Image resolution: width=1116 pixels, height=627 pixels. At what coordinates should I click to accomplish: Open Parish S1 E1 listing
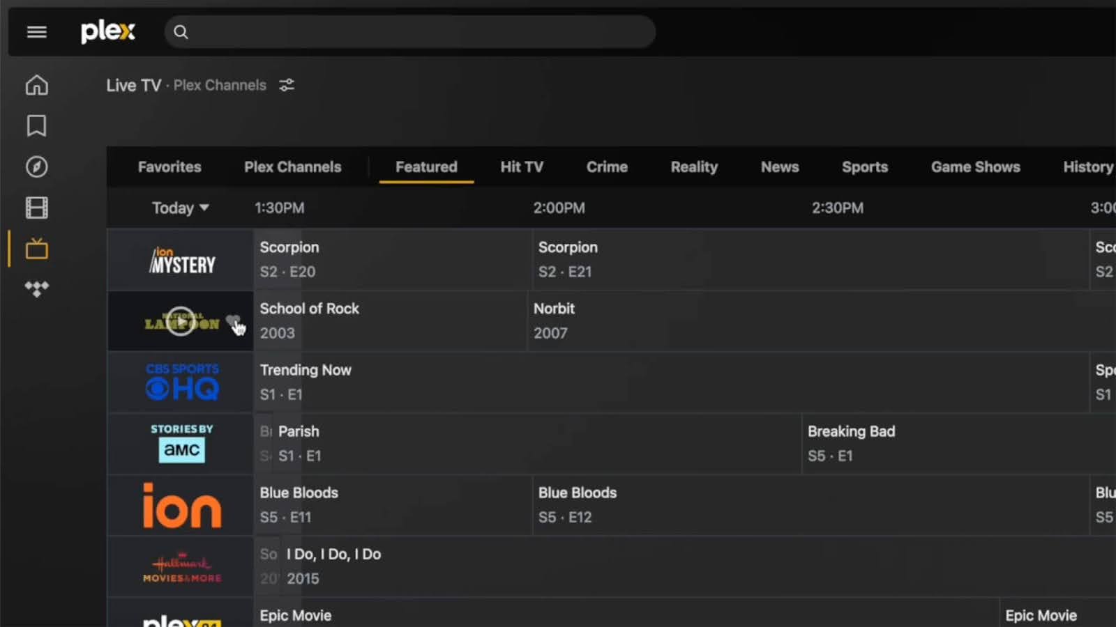(537, 443)
